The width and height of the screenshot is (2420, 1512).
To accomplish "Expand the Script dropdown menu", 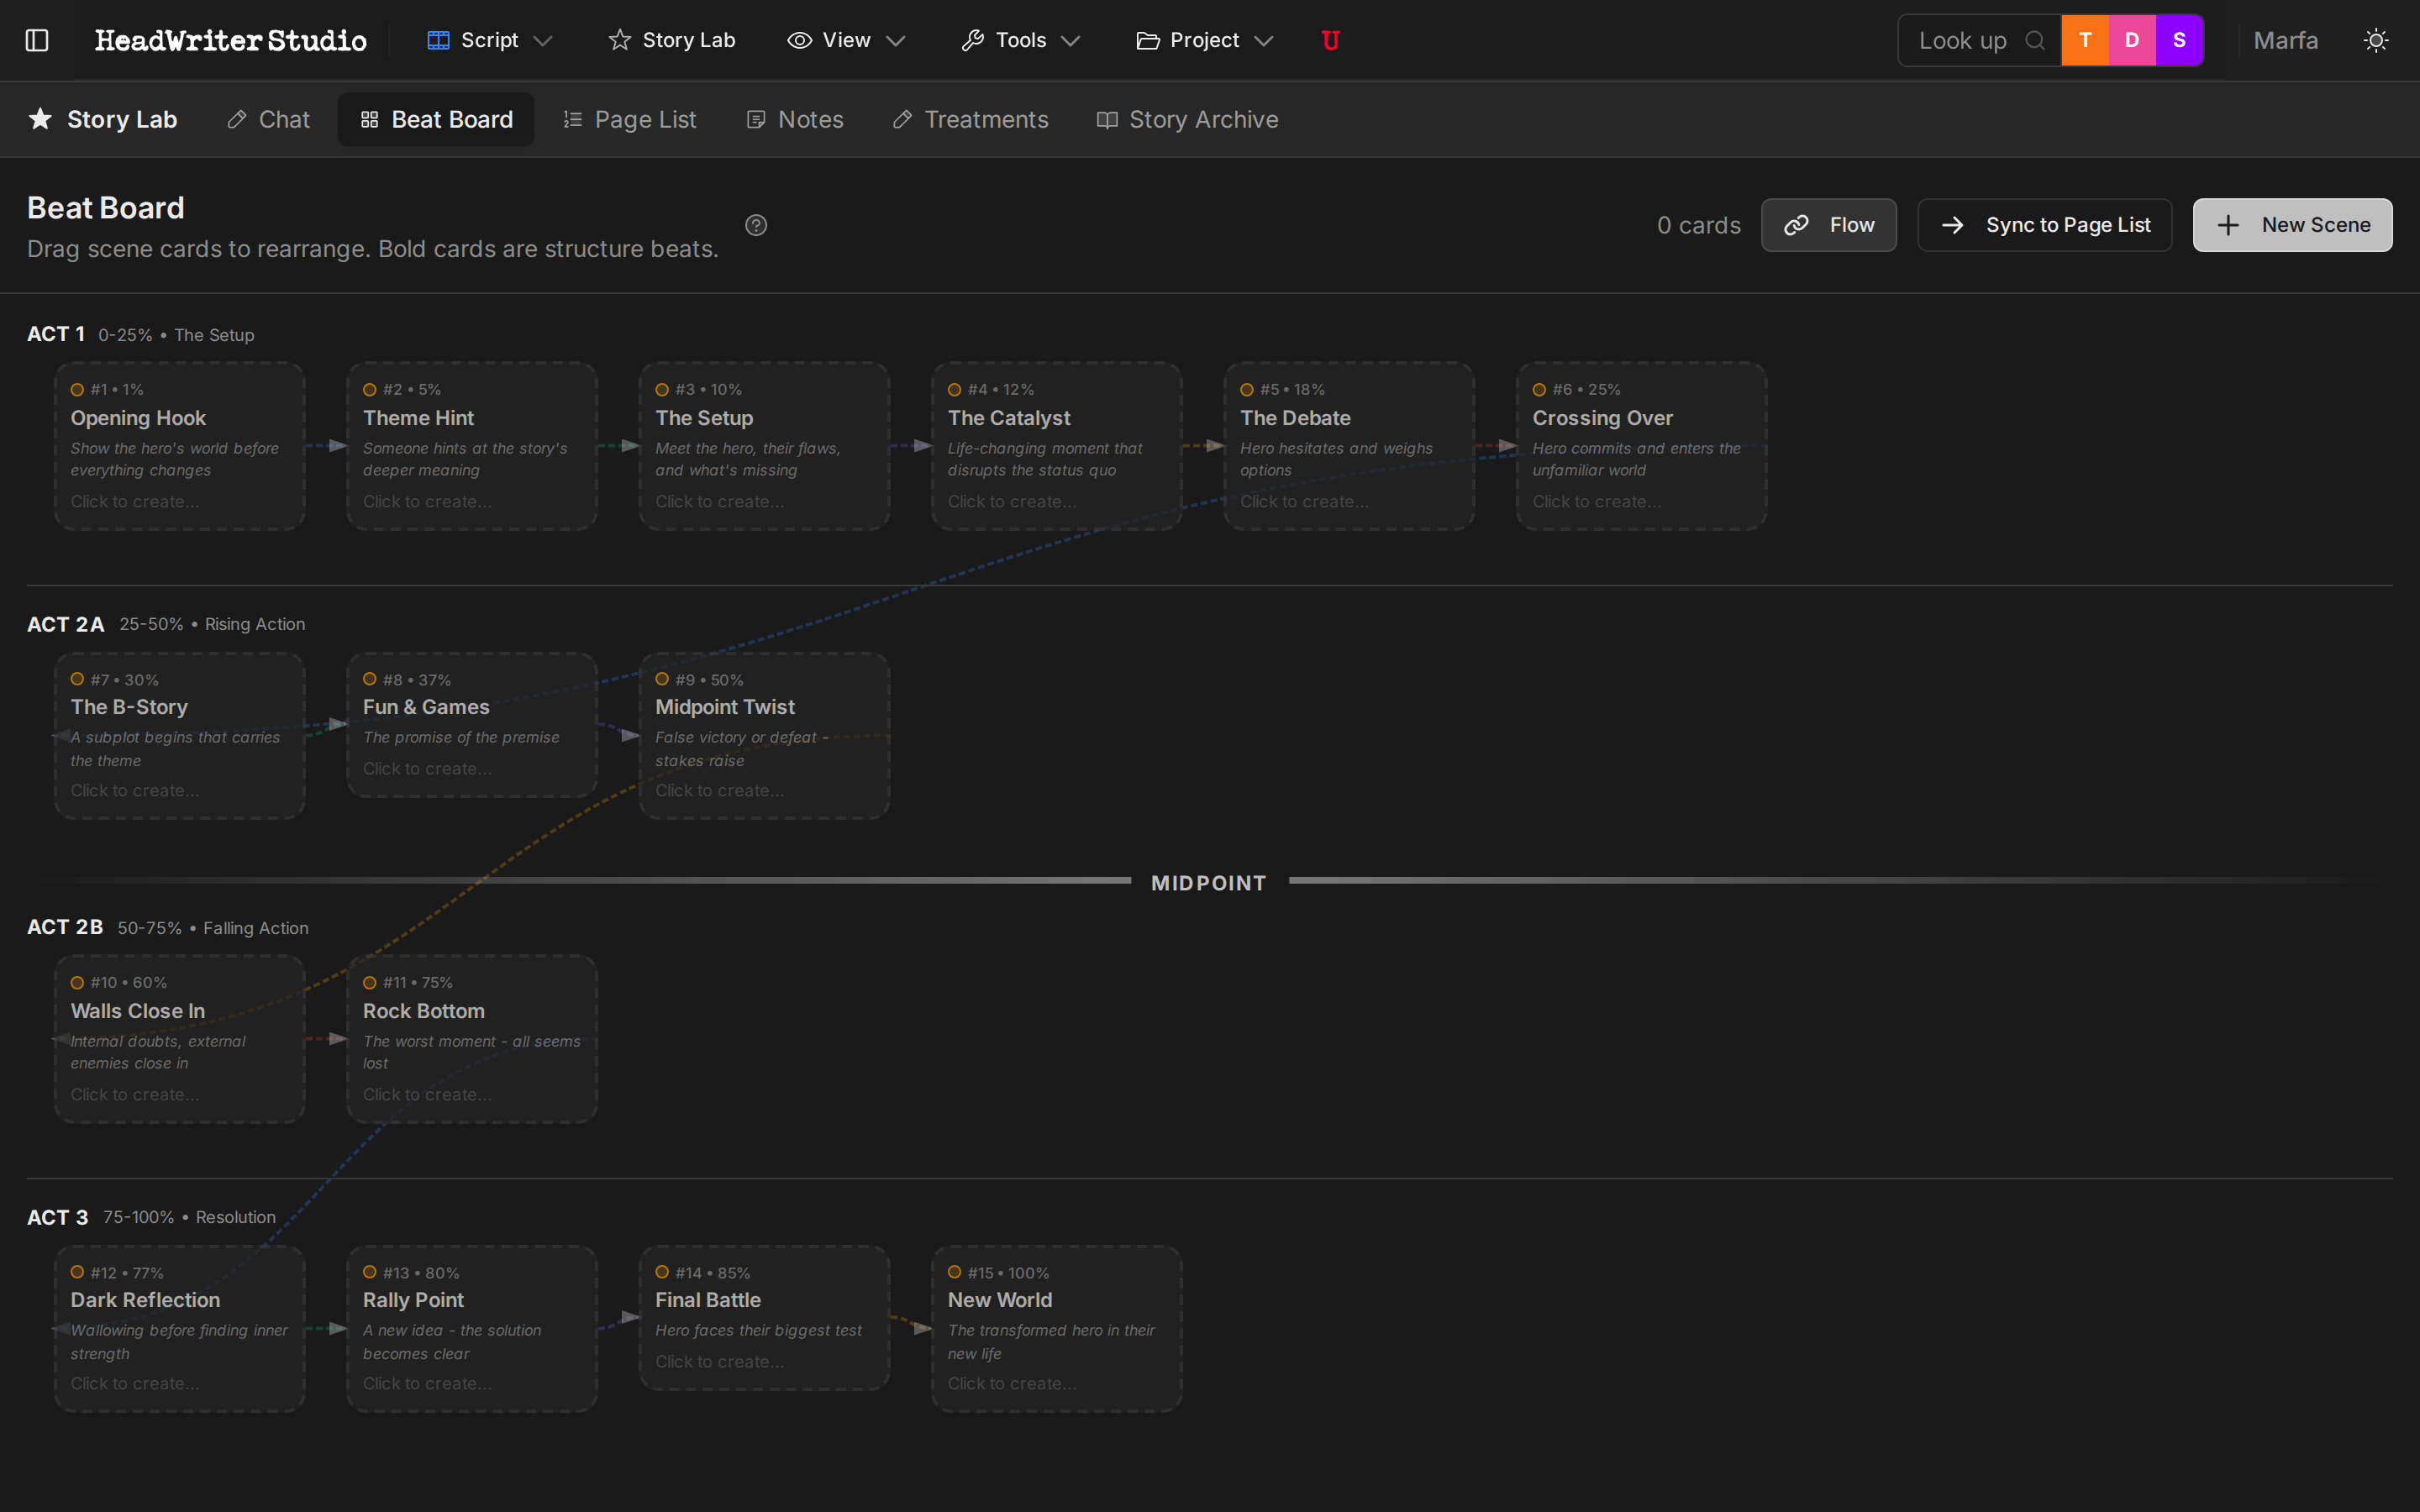I will coord(489,40).
